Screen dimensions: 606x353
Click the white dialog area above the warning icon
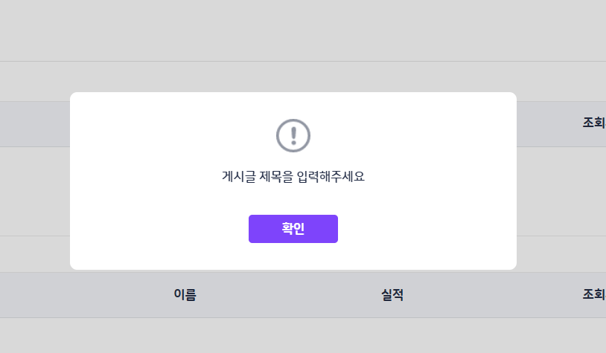tap(293, 104)
